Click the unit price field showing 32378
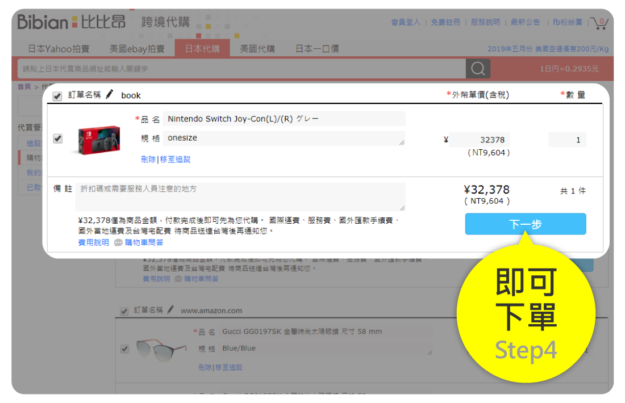This screenshot has width=625, height=403. 480,140
